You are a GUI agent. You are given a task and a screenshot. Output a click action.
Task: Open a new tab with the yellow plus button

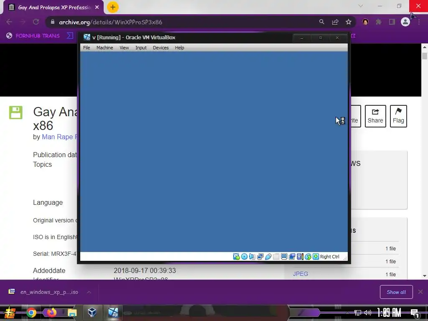click(x=113, y=7)
